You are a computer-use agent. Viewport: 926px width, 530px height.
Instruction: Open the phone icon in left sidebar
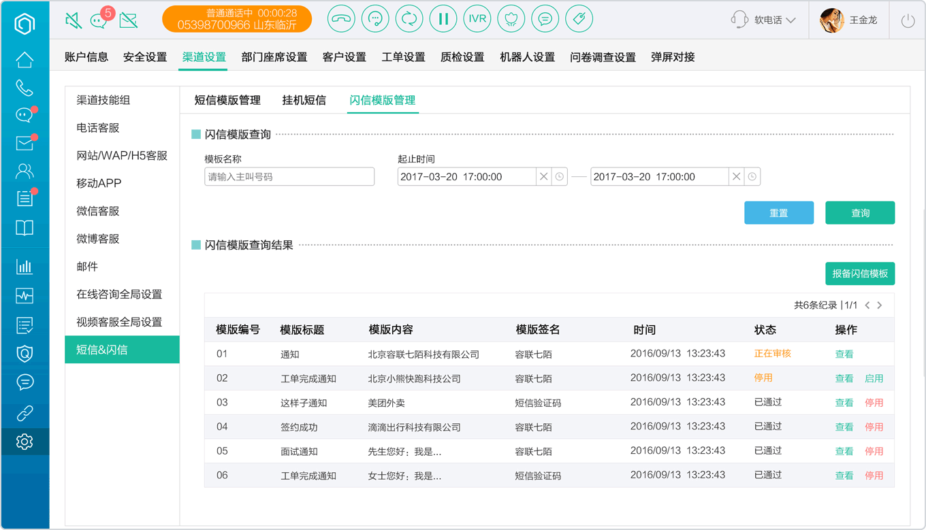click(25, 88)
